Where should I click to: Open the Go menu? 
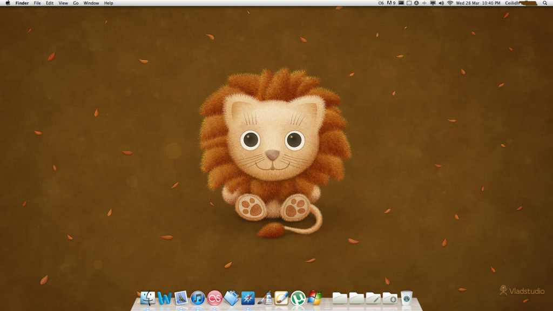[76, 3]
